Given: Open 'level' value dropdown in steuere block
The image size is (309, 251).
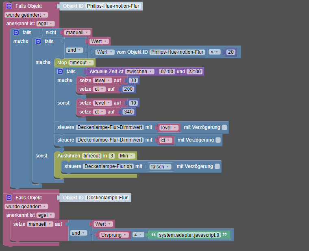Looking at the screenshot, I should [169, 128].
